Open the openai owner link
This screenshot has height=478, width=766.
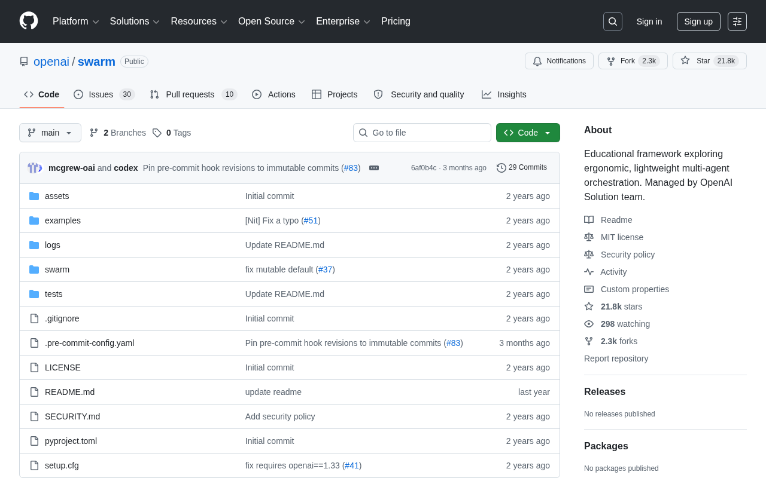click(x=51, y=62)
